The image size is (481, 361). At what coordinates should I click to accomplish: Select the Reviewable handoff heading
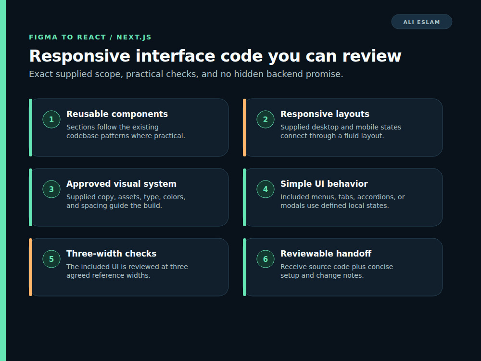[x=326, y=253]
